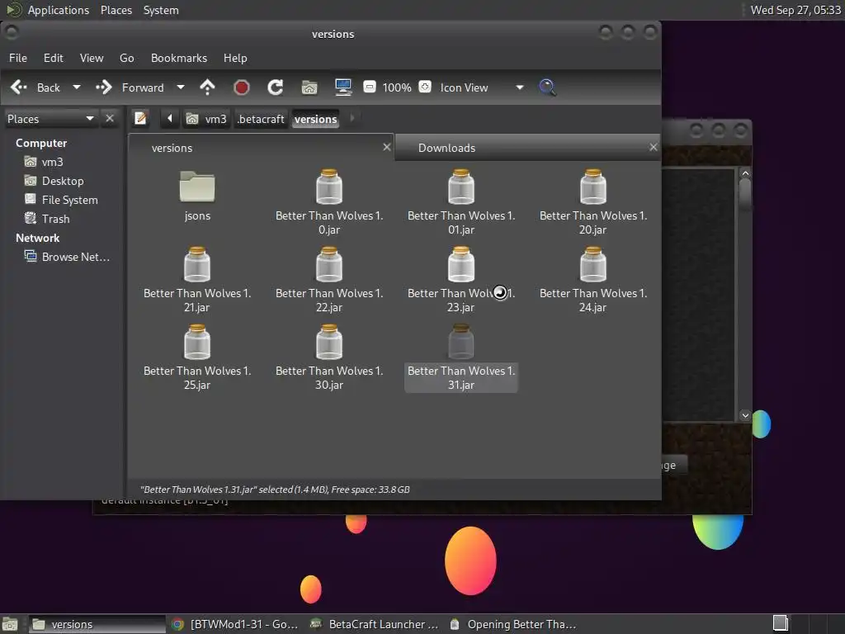Open the Help menu

pyautogui.click(x=235, y=58)
